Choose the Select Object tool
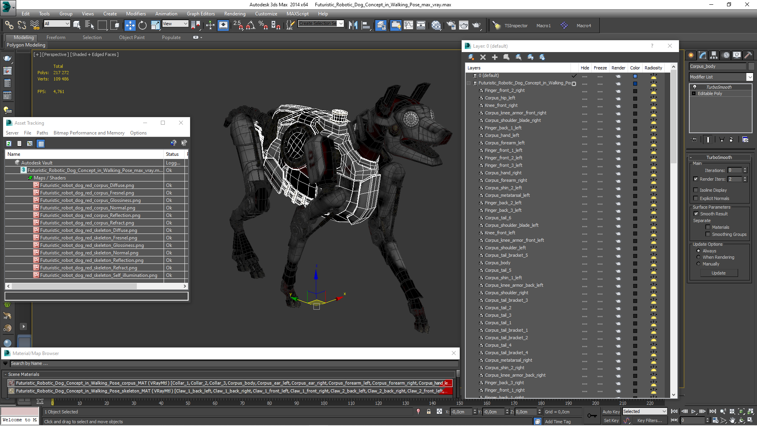The width and height of the screenshot is (757, 426). coord(77,25)
